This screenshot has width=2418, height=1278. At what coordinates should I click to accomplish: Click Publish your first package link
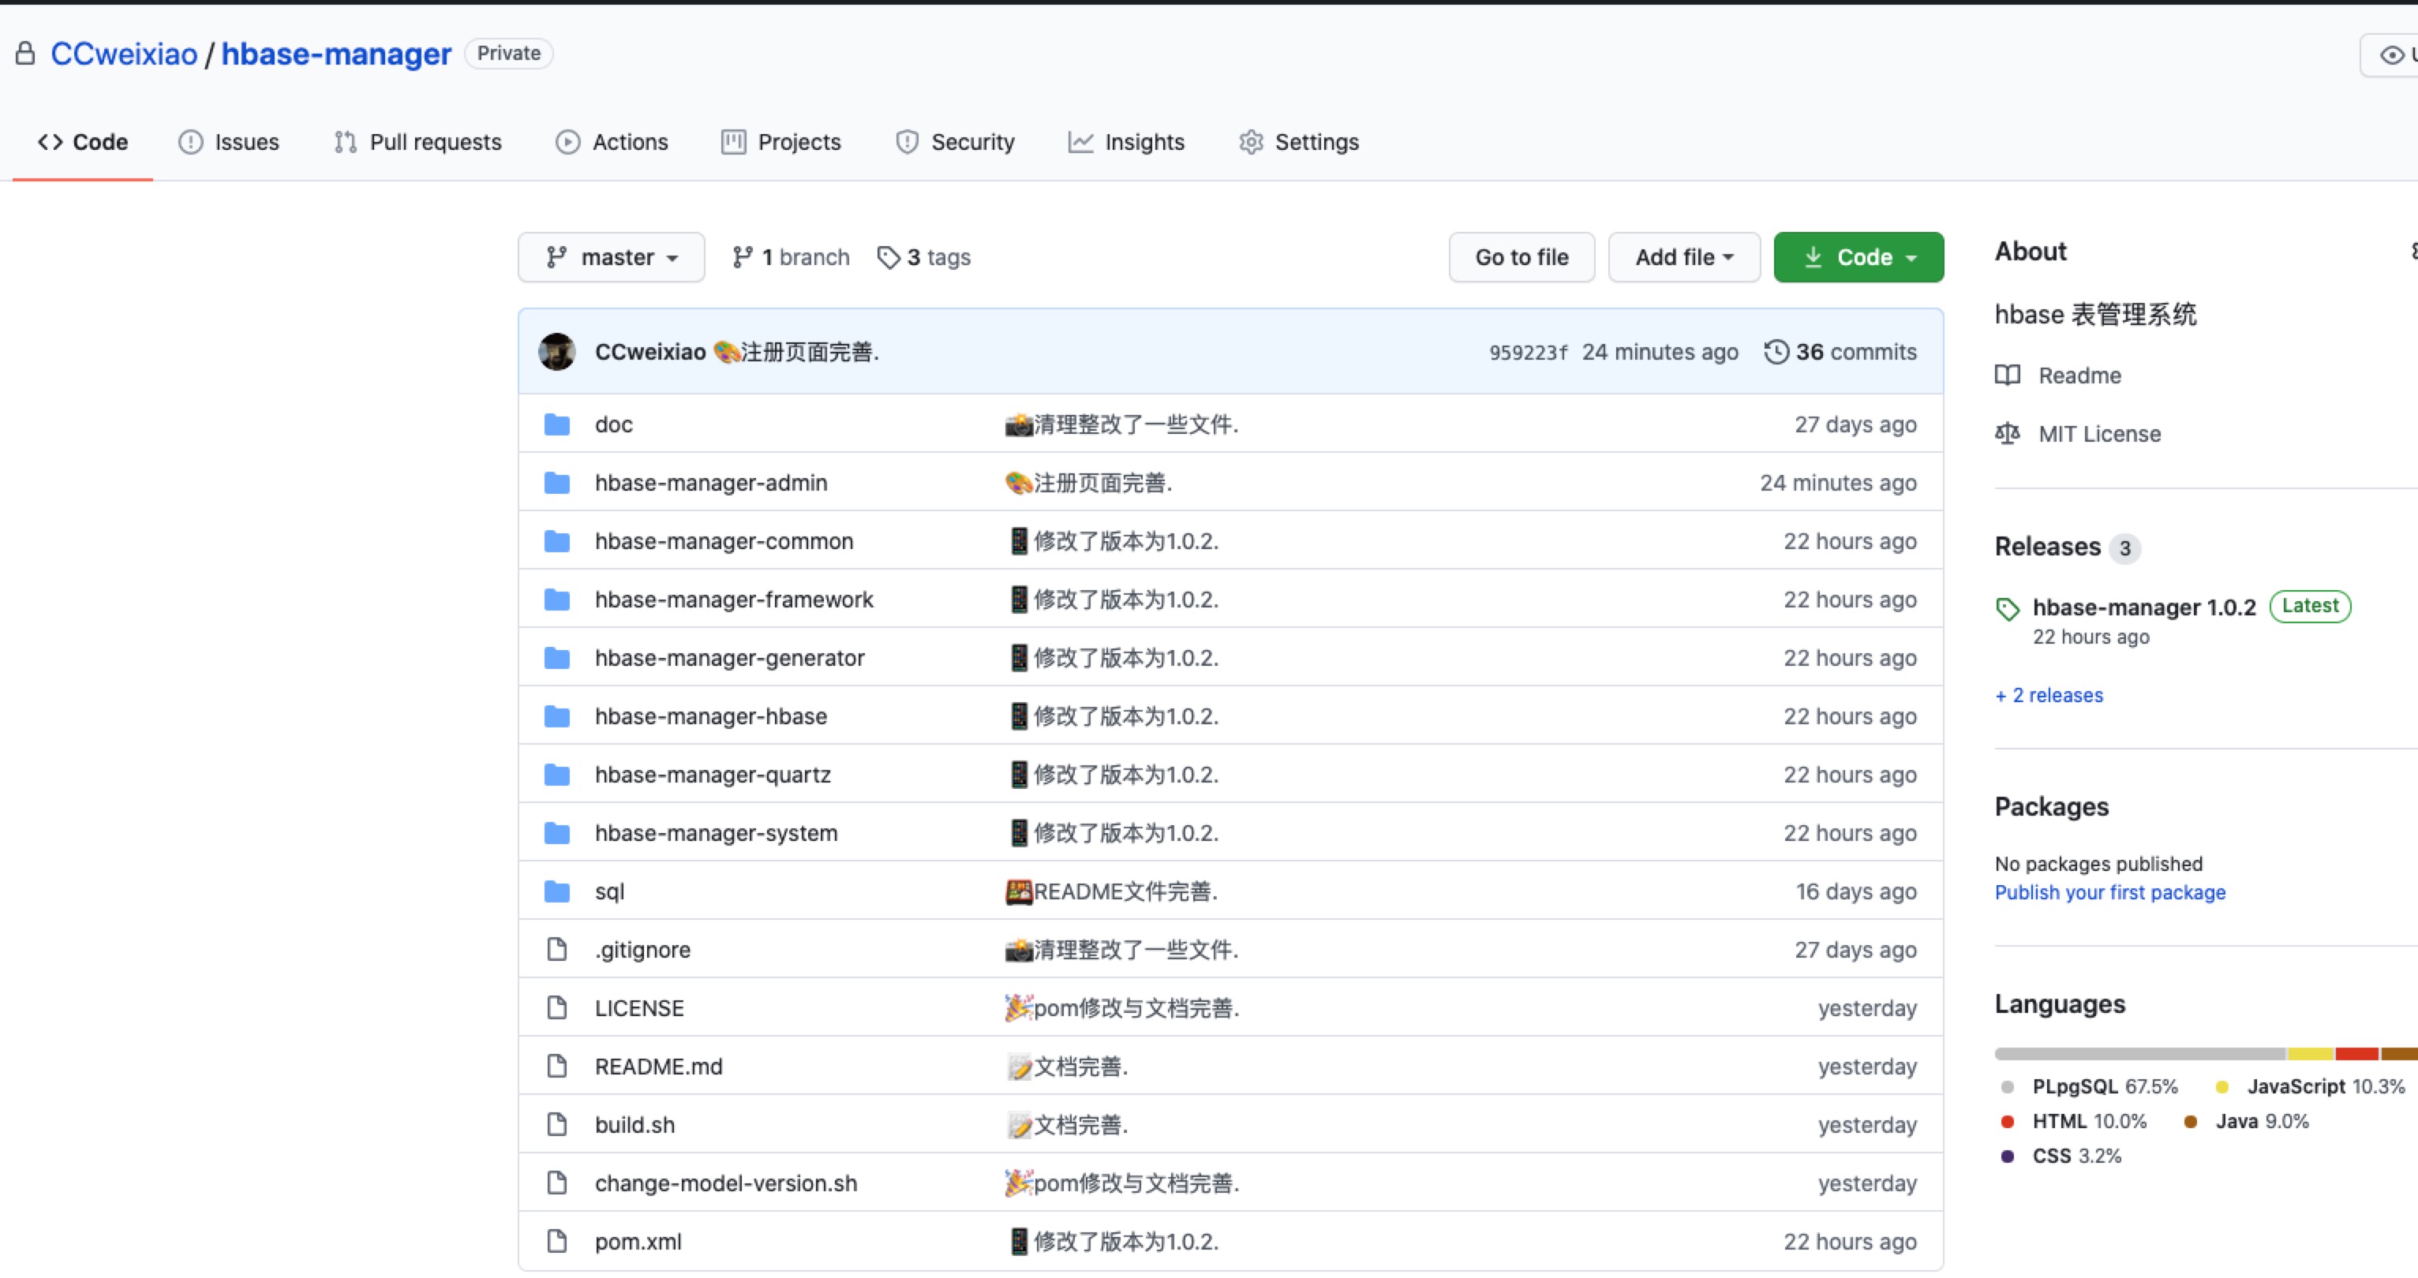(2110, 892)
